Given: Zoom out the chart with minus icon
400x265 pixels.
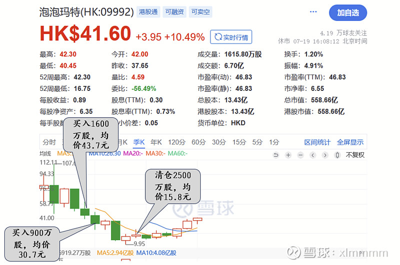Looking at the screenshot, I should [x=300, y=155].
